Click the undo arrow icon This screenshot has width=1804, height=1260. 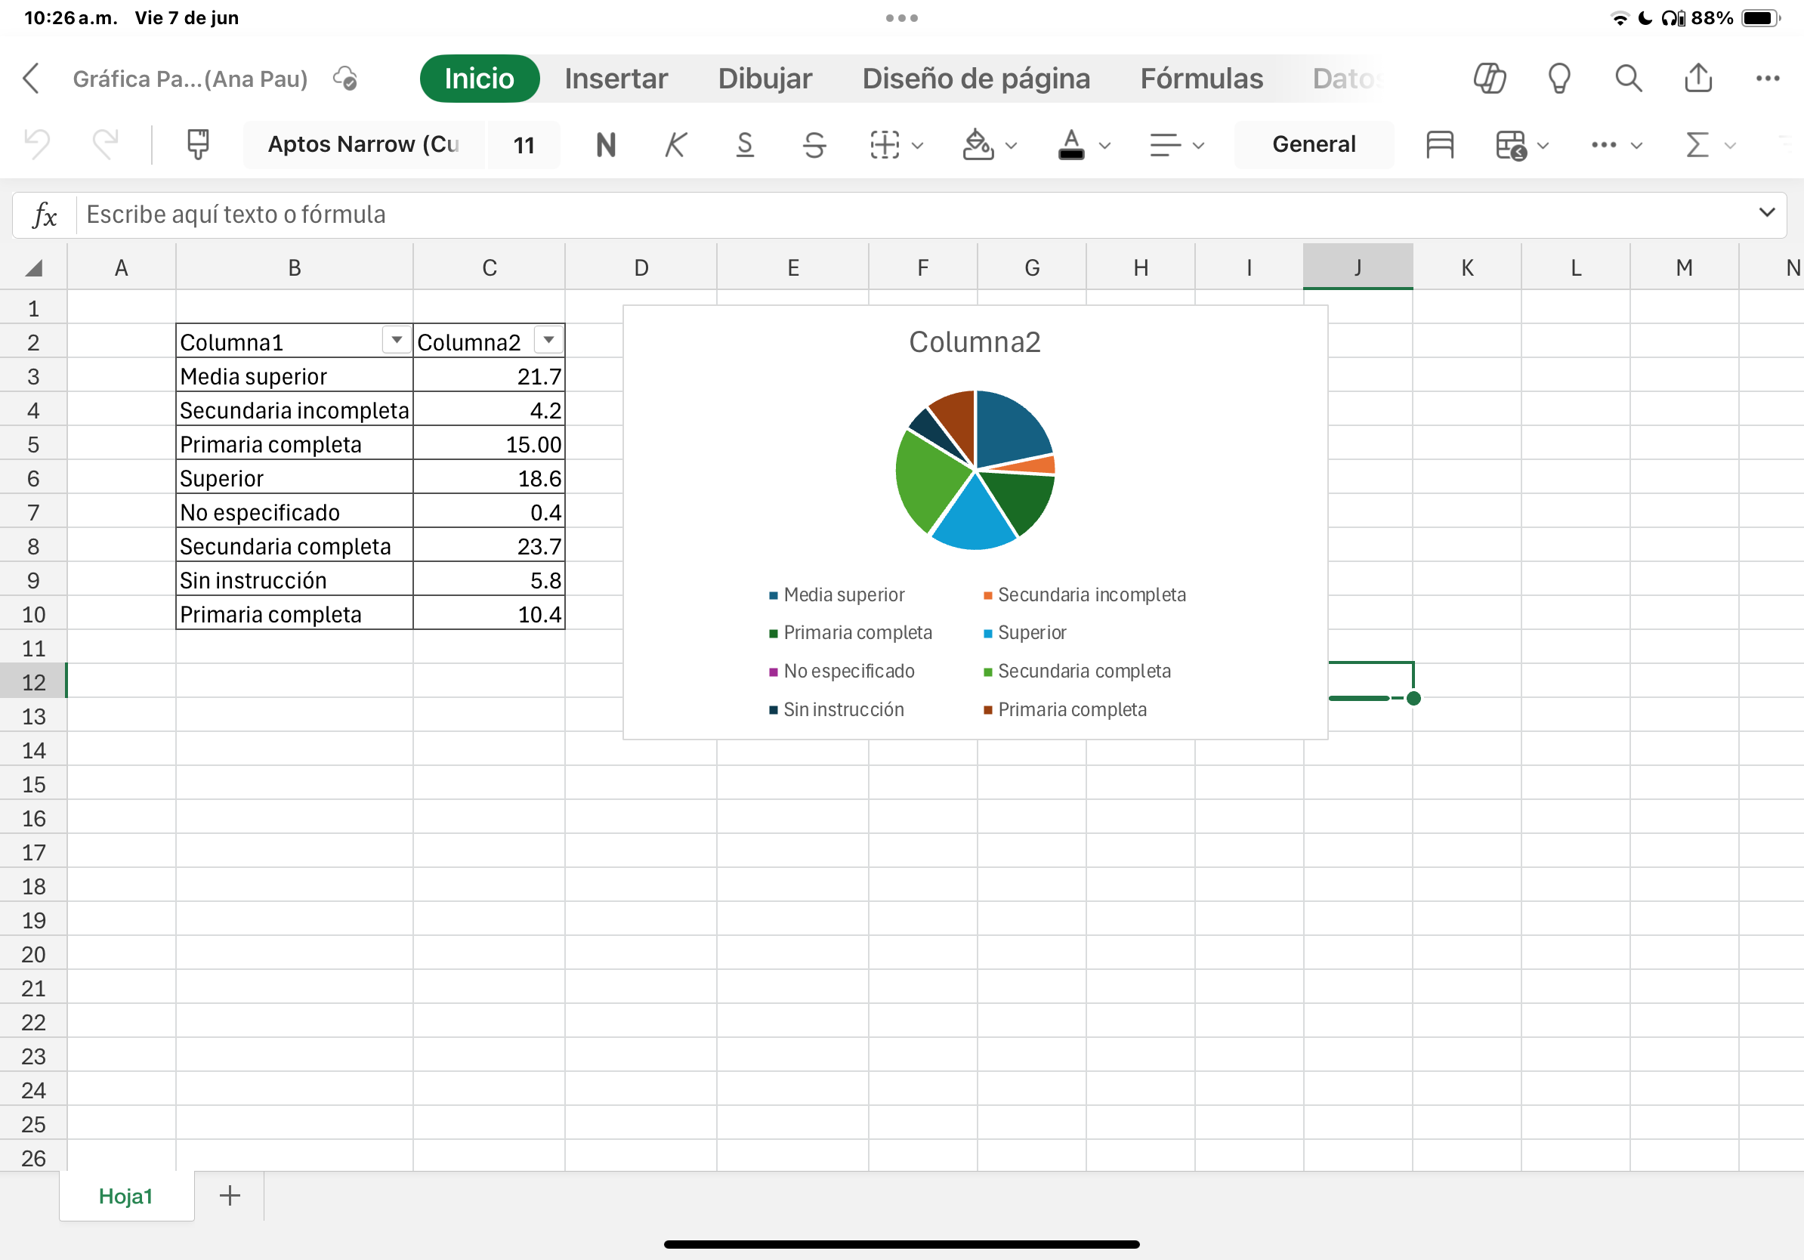pyautogui.click(x=37, y=144)
